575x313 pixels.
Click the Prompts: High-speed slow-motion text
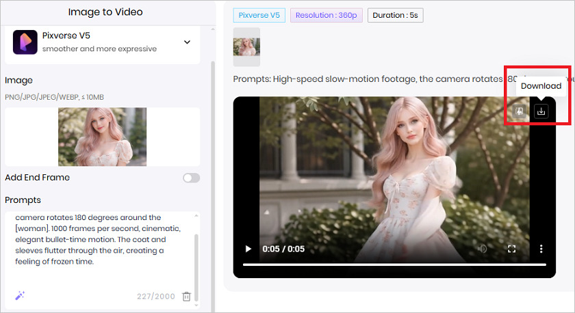(x=368, y=79)
